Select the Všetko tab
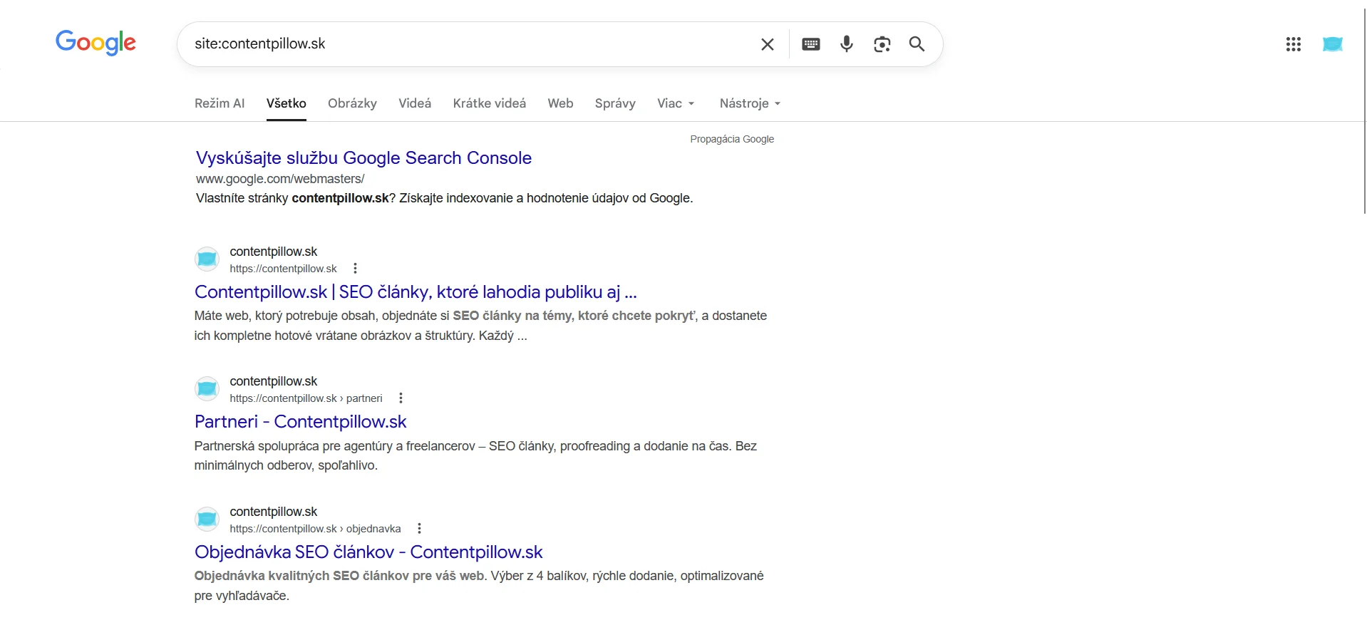This screenshot has height=620, width=1367. 287,103
